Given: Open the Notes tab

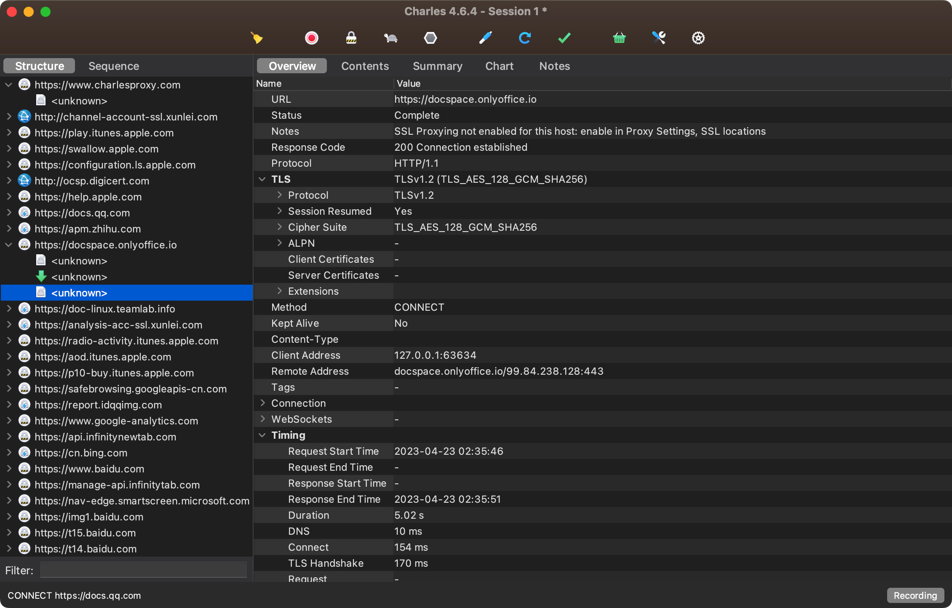Looking at the screenshot, I should (x=554, y=66).
